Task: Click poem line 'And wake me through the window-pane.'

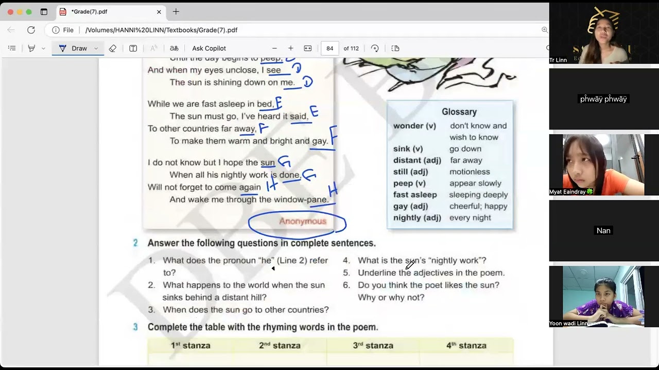Action: (249, 199)
